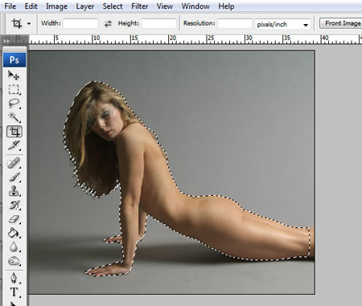Click the Resolution input field
Image resolution: width=362 pixels, height=306 pixels.
(235, 23)
